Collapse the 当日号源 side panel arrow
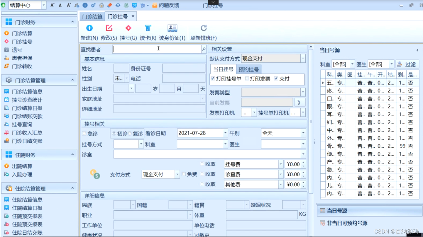The width and height of the screenshot is (423, 237). click(417, 50)
